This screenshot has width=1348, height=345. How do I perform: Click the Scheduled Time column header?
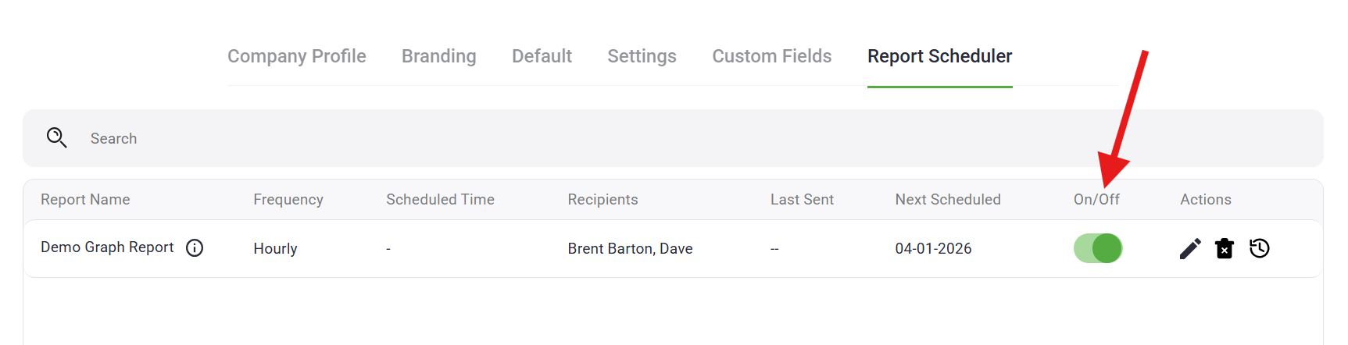click(440, 199)
